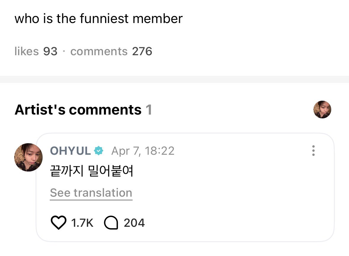Click the number 276 beside comments
Viewport: 349px width, 256px height.
click(142, 51)
